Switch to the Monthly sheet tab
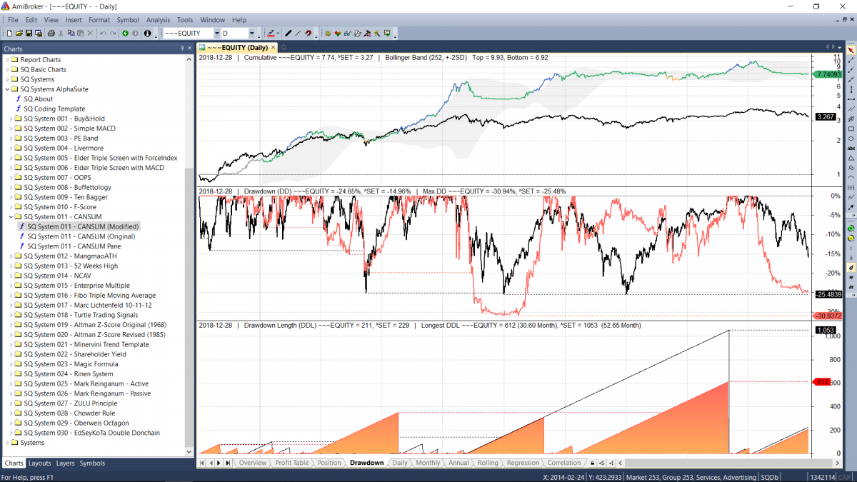This screenshot has width=857, height=482. (428, 463)
